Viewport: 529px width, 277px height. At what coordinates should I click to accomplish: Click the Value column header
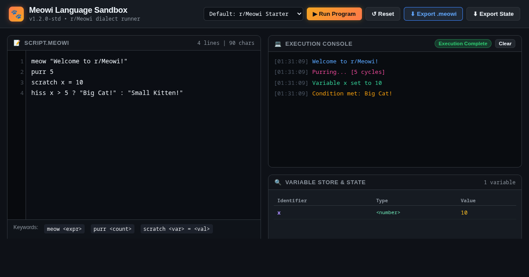[x=468, y=200]
